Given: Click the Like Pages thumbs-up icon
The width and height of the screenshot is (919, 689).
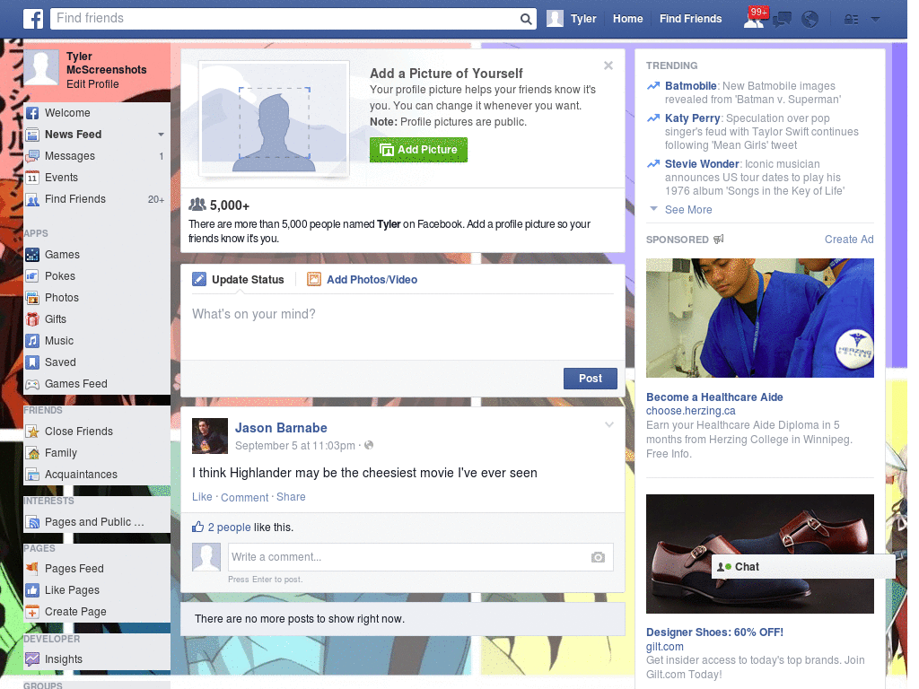Looking at the screenshot, I should pyautogui.click(x=33, y=590).
